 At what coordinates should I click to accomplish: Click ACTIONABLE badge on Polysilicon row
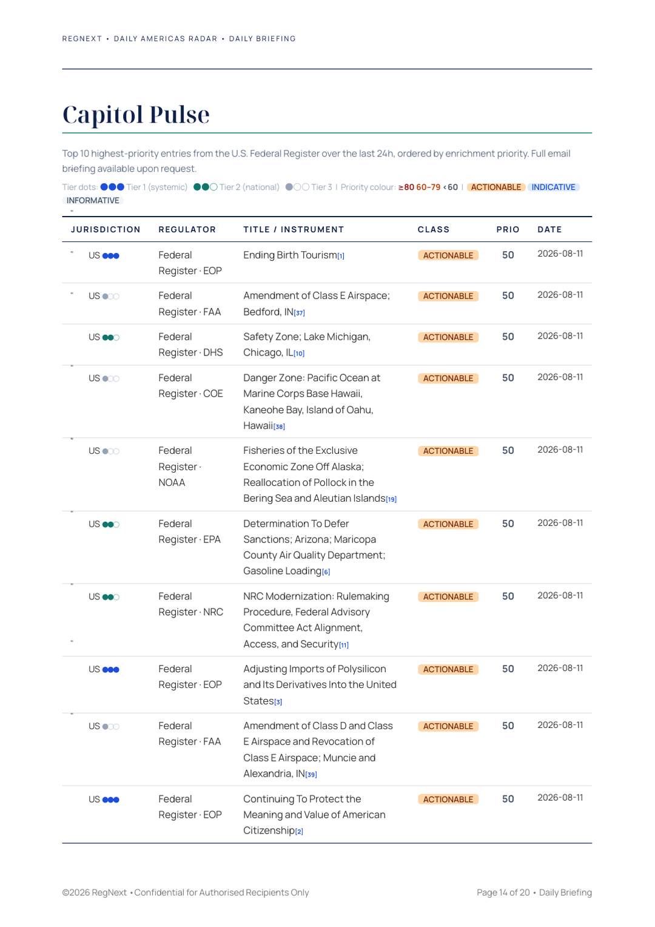point(448,670)
